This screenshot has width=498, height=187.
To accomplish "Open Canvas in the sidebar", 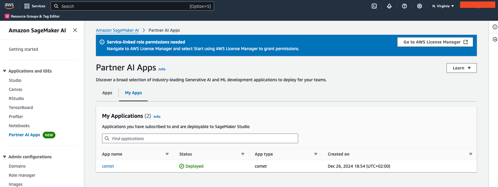I will tap(15, 89).
